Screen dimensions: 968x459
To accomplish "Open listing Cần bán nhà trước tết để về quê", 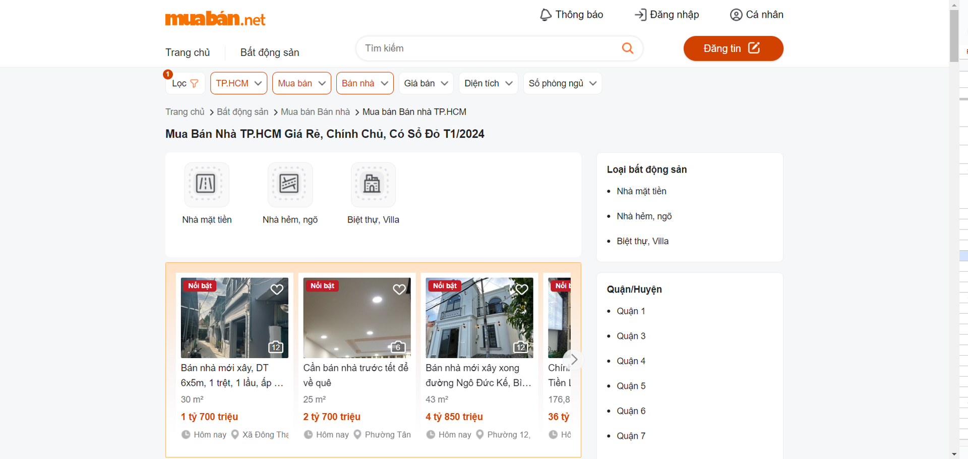I will pyautogui.click(x=356, y=375).
